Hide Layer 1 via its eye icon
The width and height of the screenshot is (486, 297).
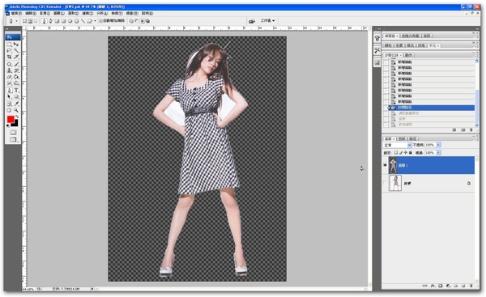pos(386,165)
